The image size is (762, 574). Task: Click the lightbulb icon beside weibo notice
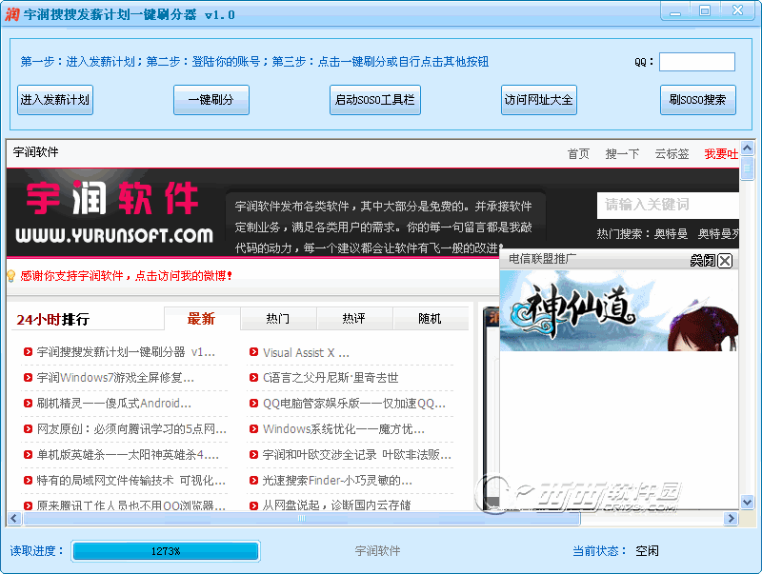(11, 276)
